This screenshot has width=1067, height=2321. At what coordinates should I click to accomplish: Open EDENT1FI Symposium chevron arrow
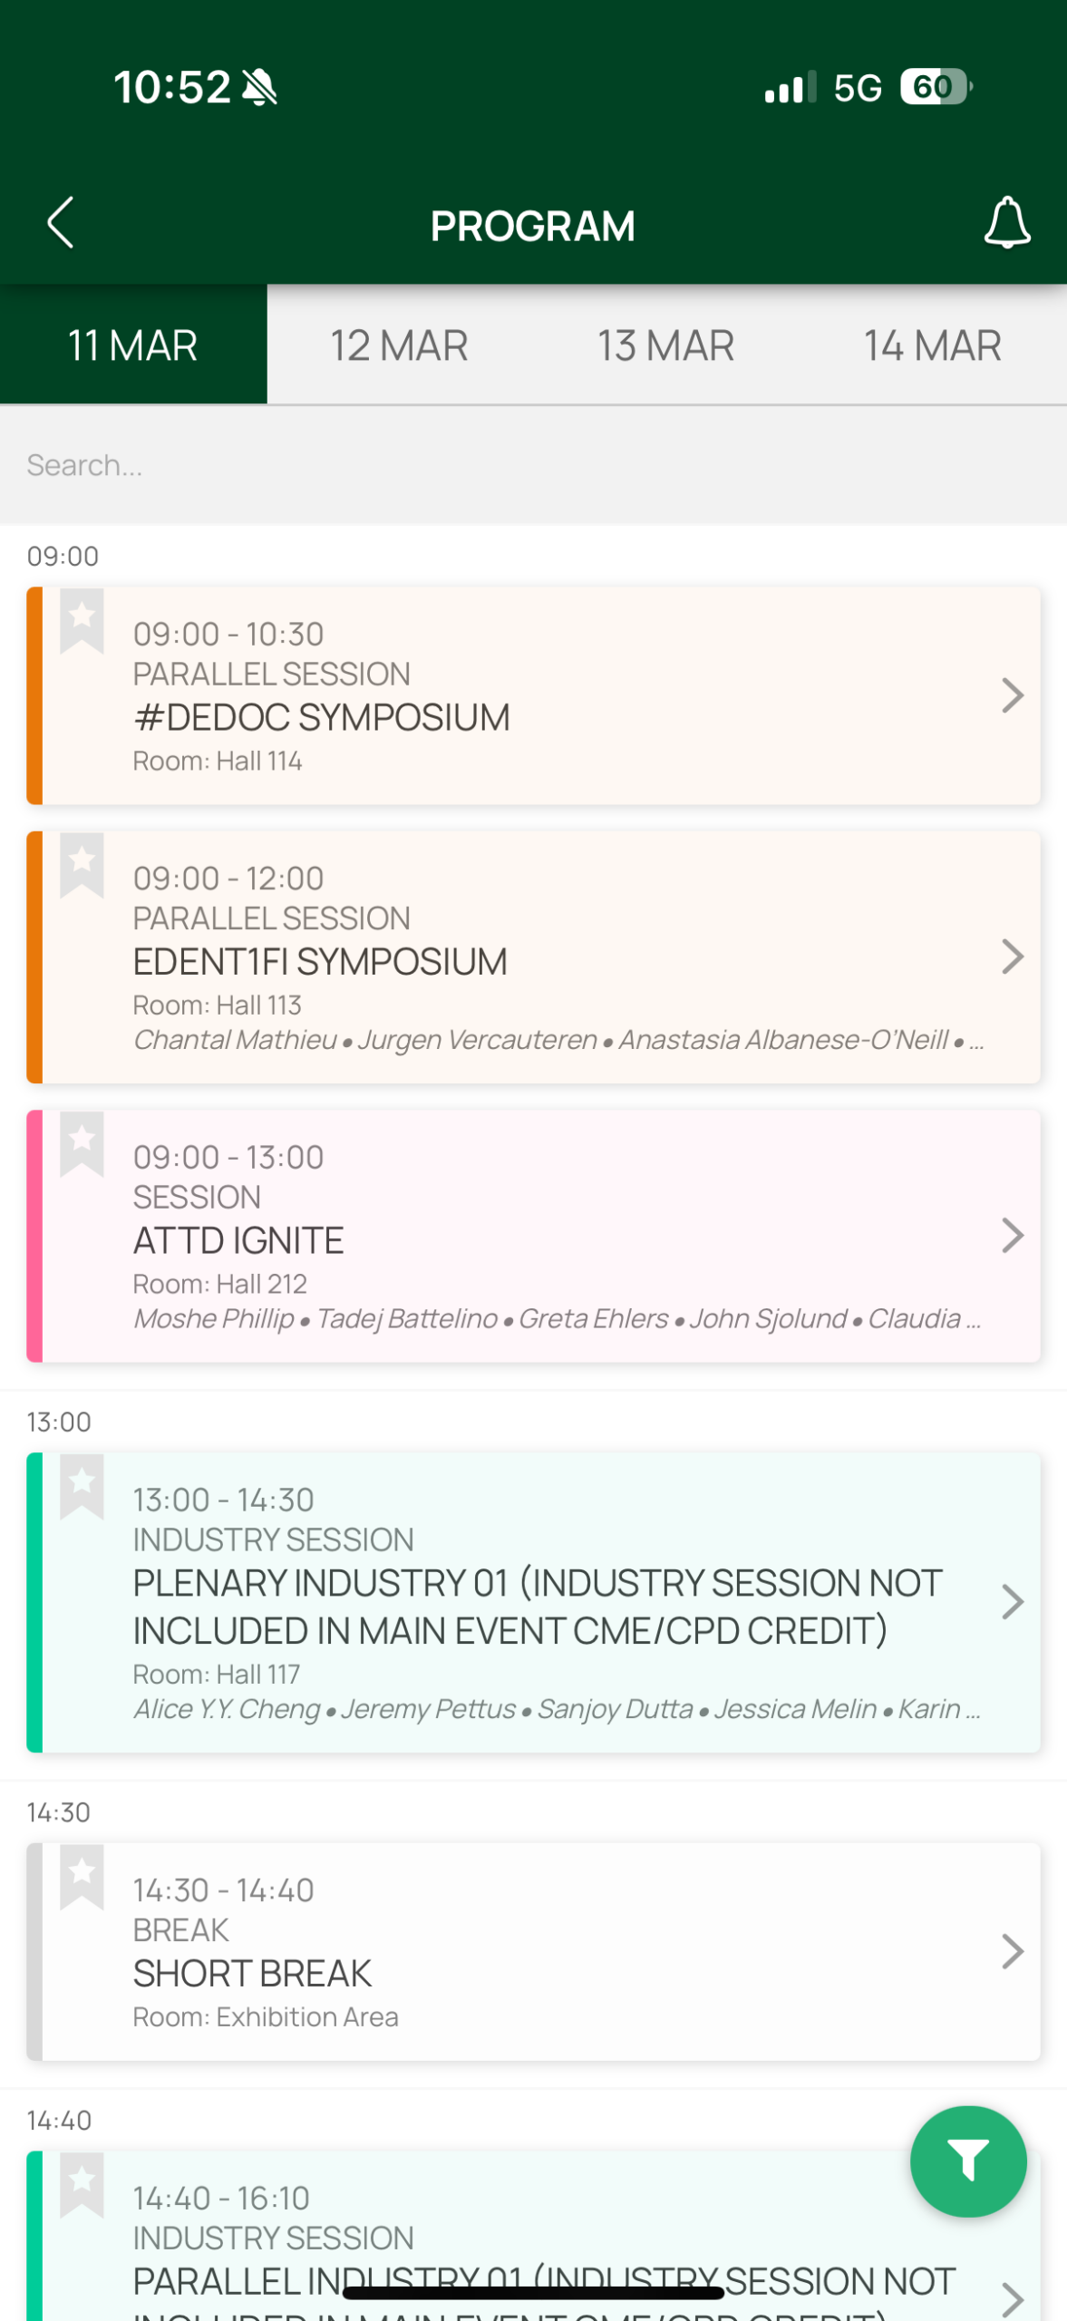tap(1012, 957)
